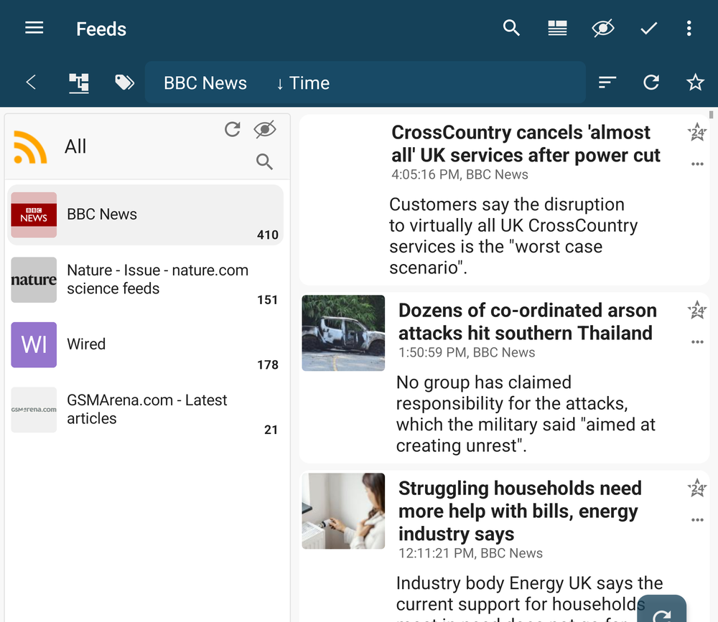
Task: Star the Struggling households article
Action: pyautogui.click(x=697, y=489)
